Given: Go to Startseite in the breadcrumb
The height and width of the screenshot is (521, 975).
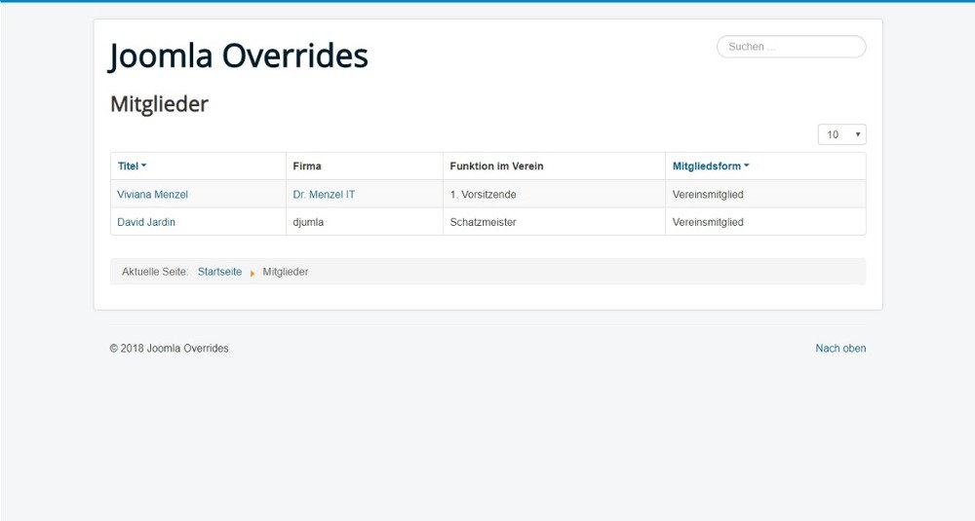Looking at the screenshot, I should (219, 272).
